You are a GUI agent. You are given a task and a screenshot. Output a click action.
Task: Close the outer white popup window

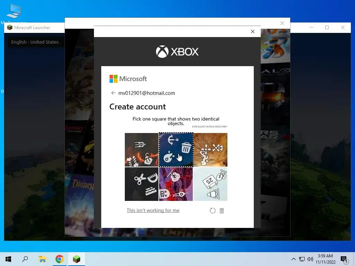pos(282,23)
